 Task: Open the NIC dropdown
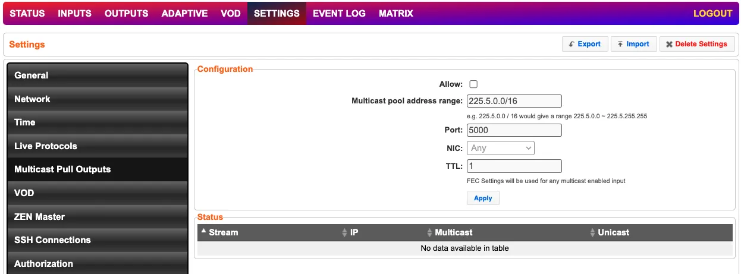coord(501,148)
